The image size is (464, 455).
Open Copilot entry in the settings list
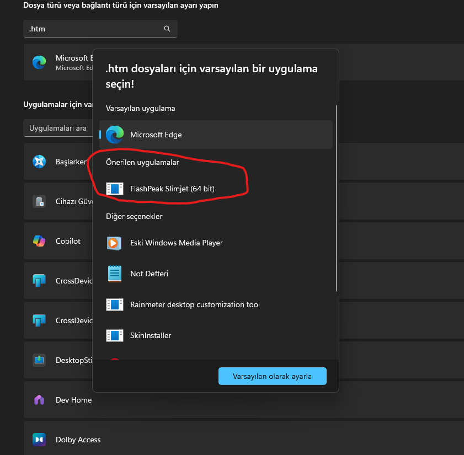pos(58,241)
